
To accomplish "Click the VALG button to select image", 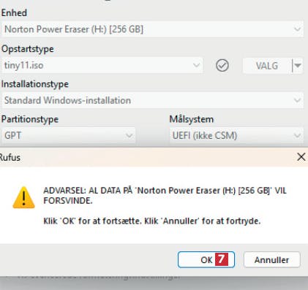I will [x=267, y=66].
